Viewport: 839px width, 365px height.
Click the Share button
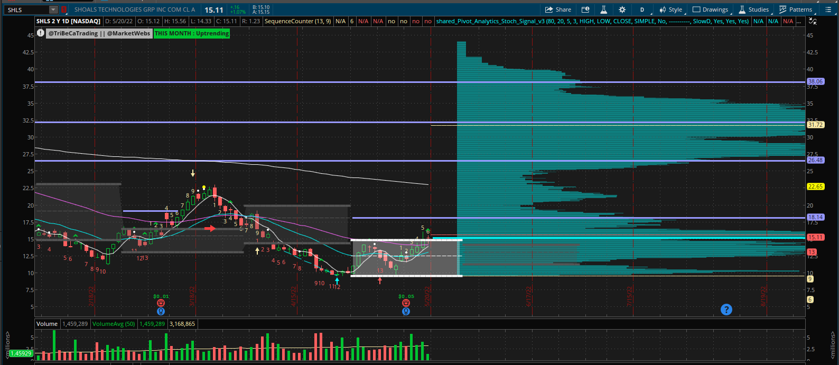558,10
